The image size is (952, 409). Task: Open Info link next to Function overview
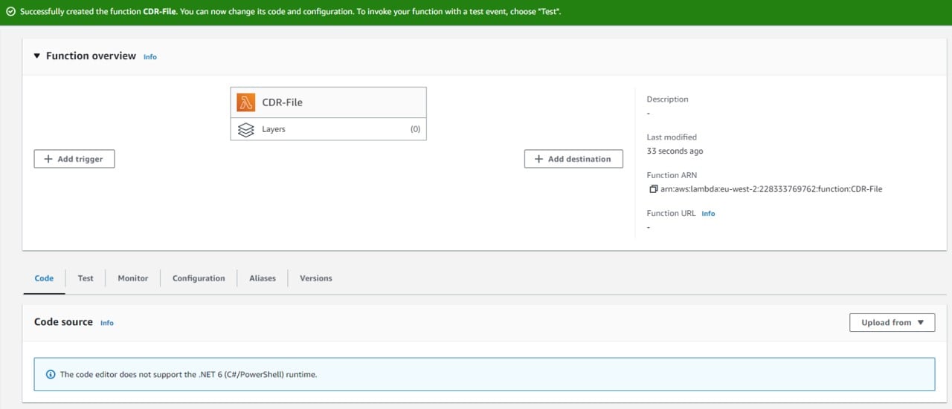click(x=150, y=56)
